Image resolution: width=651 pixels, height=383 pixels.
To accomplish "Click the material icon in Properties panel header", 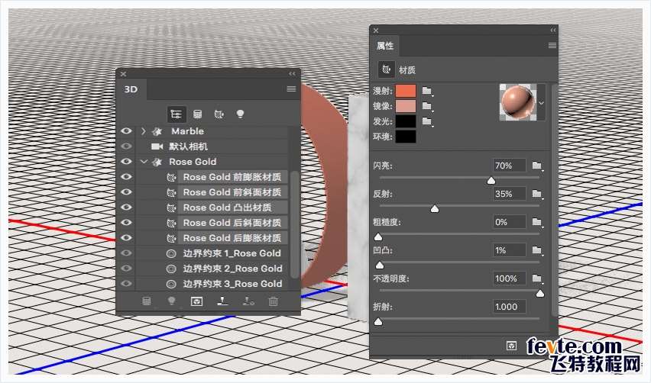I will tap(387, 69).
